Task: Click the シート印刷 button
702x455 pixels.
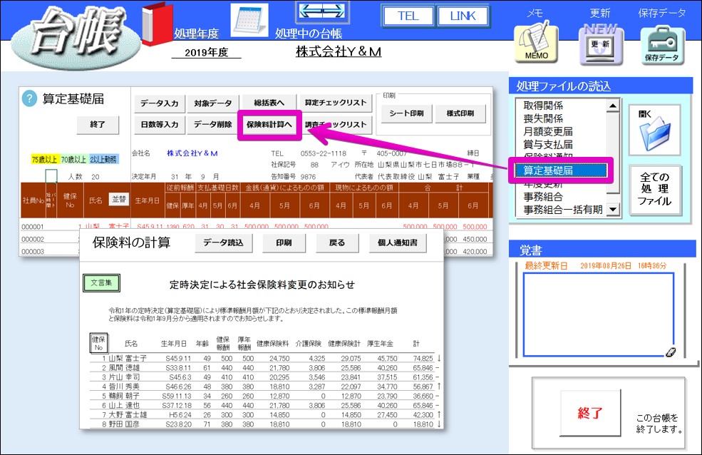Action: pos(406,113)
